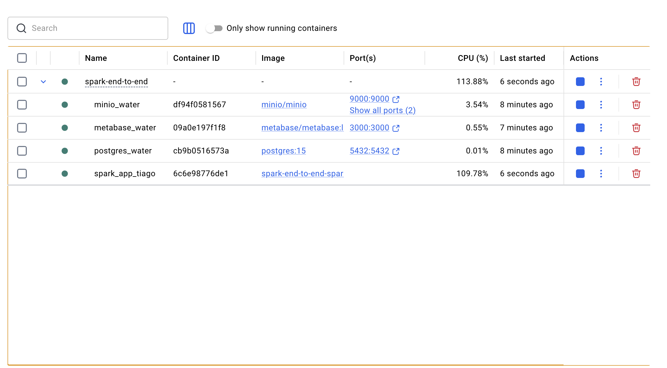Expand Show all ports (2)
The width and height of the screenshot is (667, 368).
pyautogui.click(x=382, y=110)
